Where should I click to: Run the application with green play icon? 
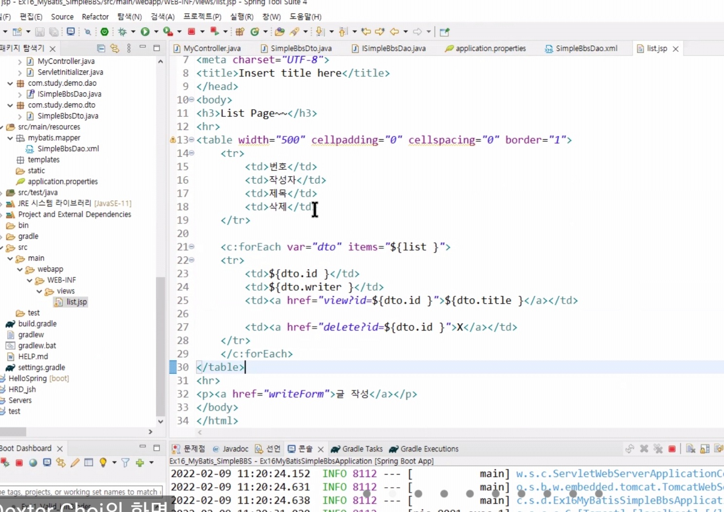[x=145, y=32]
